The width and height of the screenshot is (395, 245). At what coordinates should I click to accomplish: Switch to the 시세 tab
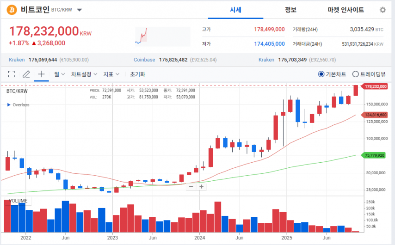pyautogui.click(x=236, y=10)
